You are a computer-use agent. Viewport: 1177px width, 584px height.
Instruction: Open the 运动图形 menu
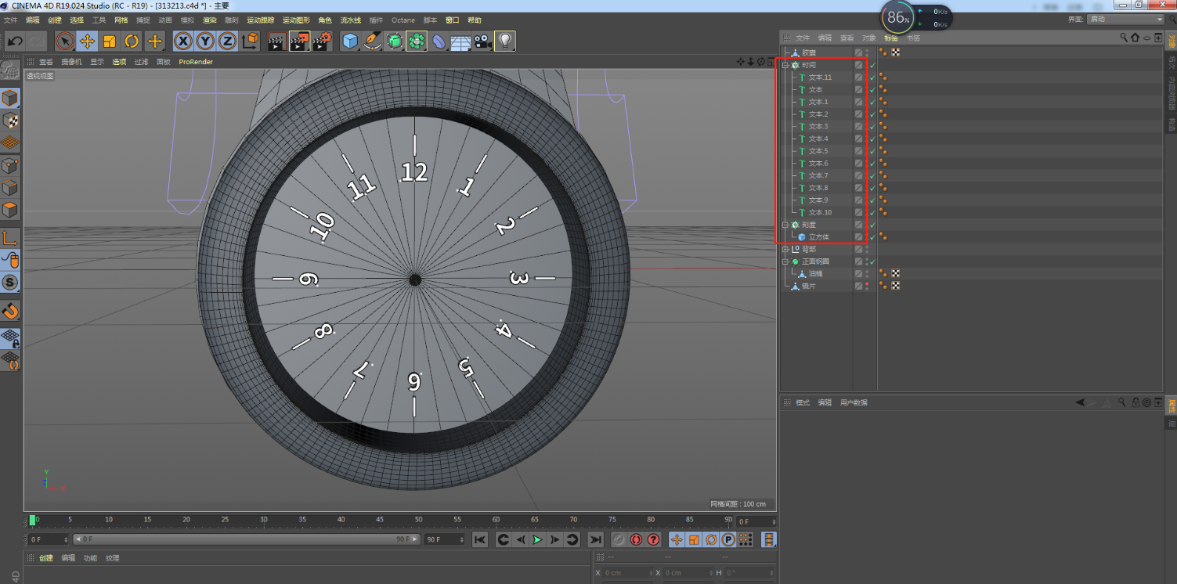[296, 20]
